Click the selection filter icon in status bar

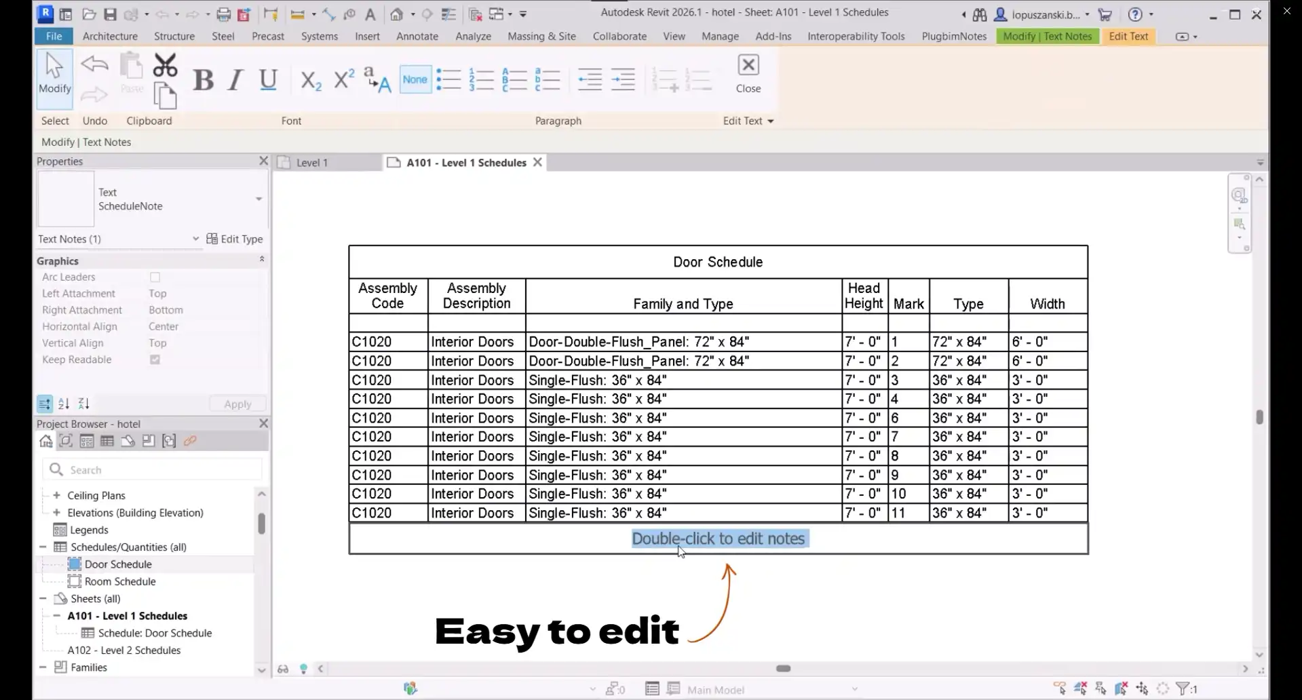(1183, 689)
